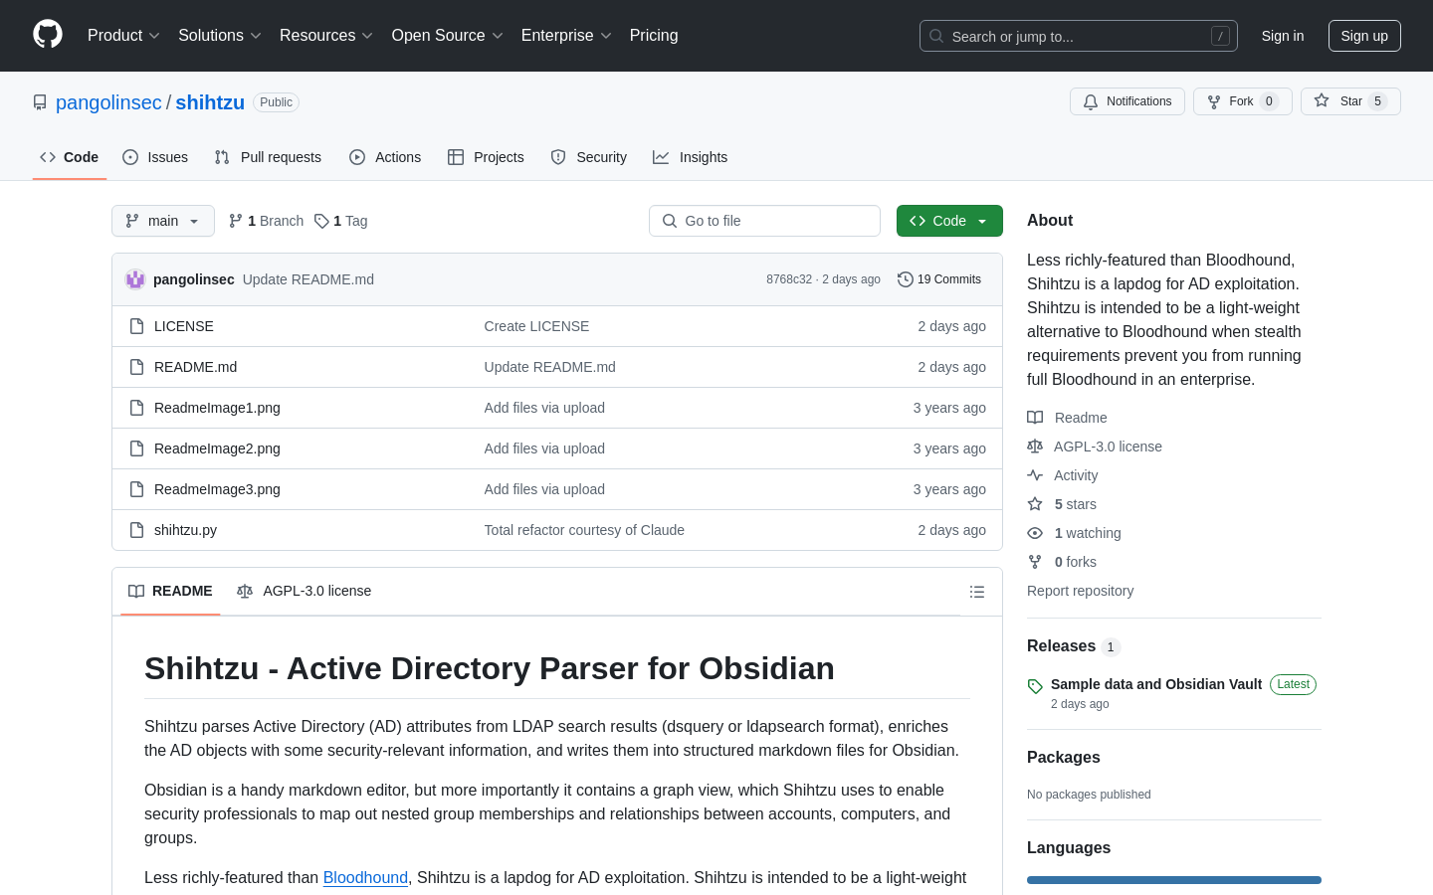Image resolution: width=1433 pixels, height=895 pixels.
Task: Click the repository icon beside pangolinsec
Action: point(40,102)
